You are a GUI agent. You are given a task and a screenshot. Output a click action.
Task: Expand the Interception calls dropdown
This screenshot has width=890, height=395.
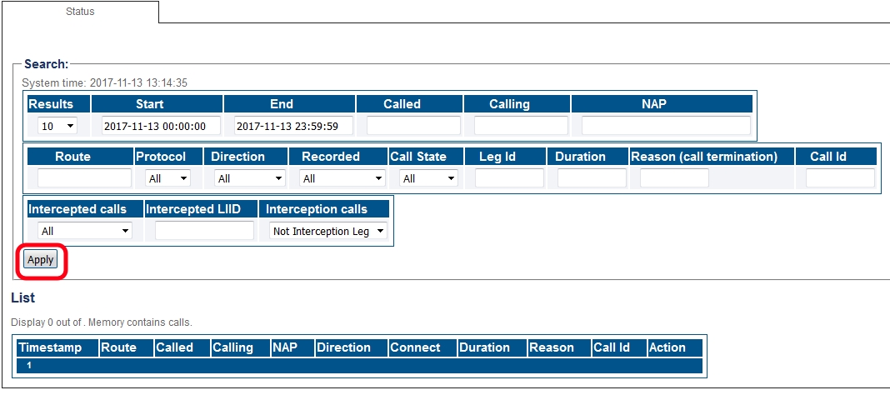point(329,231)
